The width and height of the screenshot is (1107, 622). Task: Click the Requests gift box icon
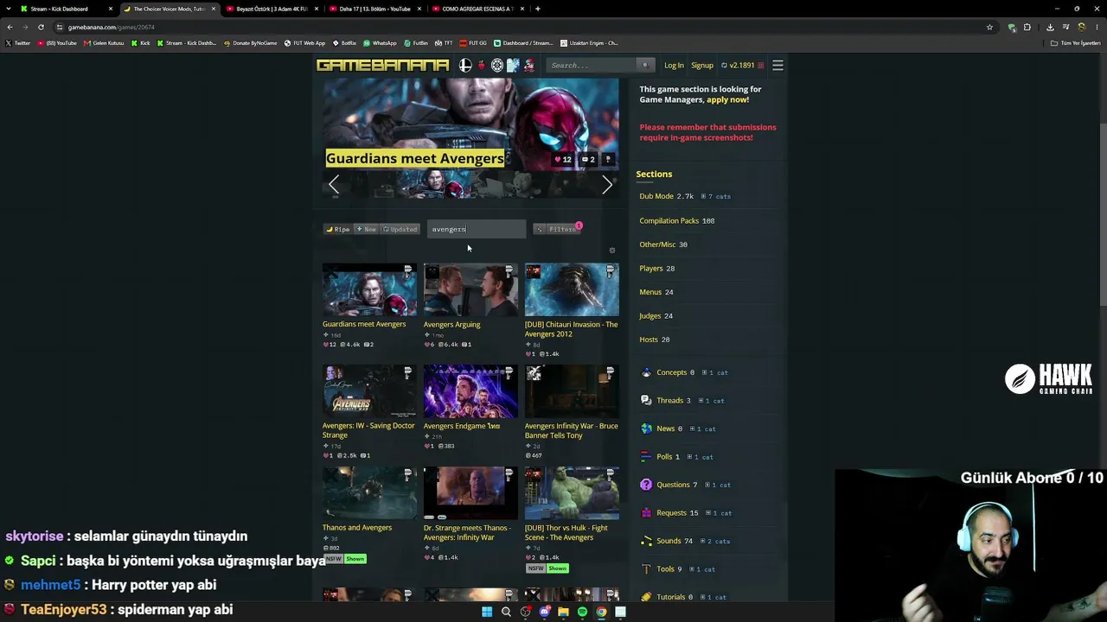click(646, 513)
